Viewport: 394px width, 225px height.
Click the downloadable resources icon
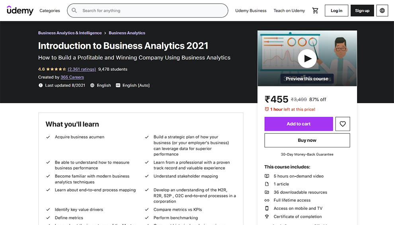tap(267, 192)
